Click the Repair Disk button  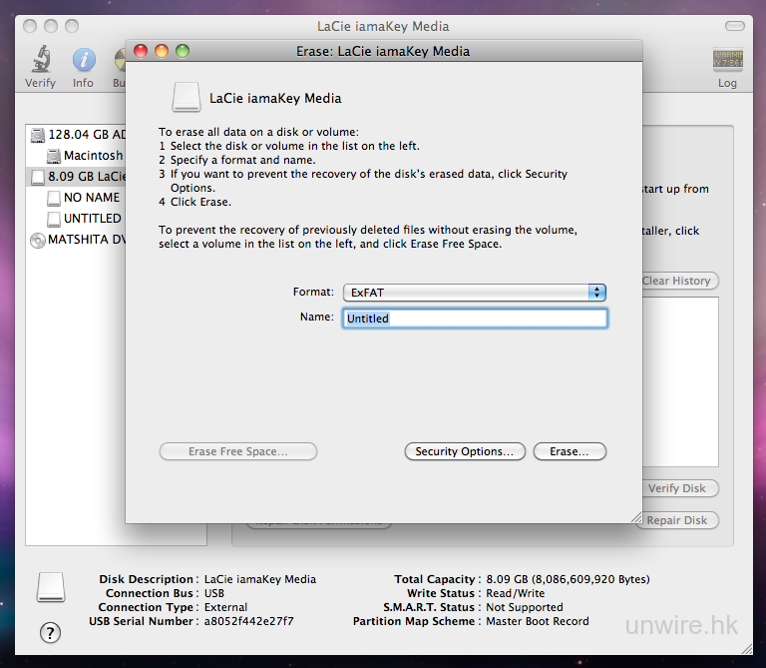pos(676,520)
